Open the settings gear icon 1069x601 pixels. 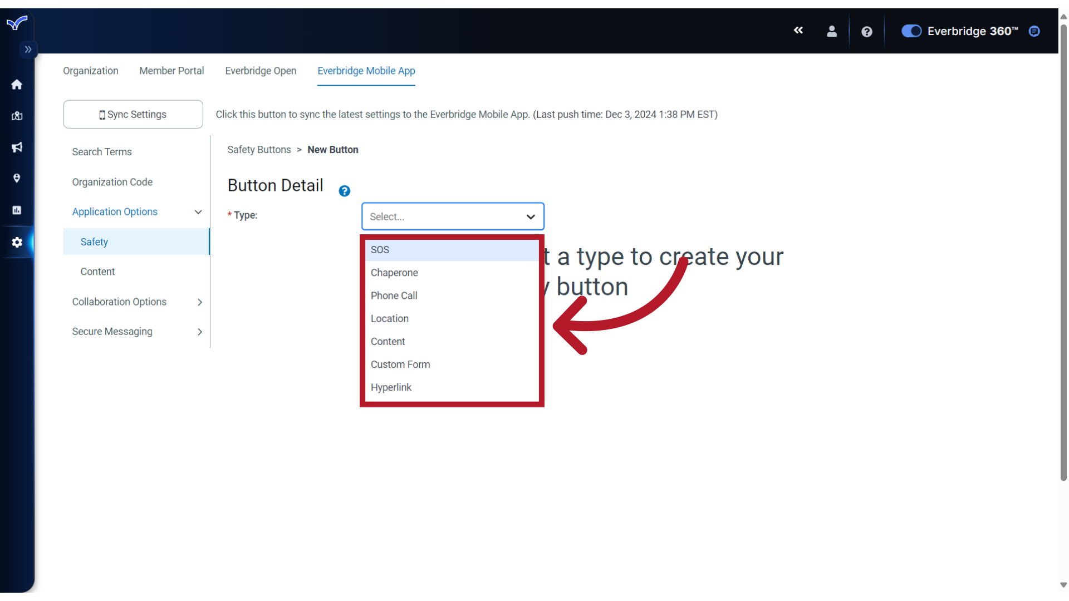pyautogui.click(x=17, y=242)
